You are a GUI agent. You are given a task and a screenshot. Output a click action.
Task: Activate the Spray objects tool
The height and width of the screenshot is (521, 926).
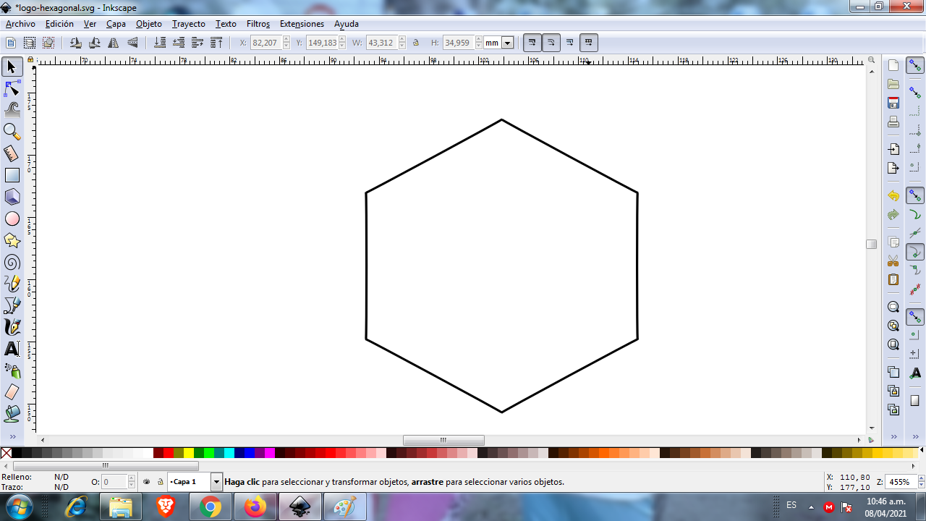pos(12,370)
